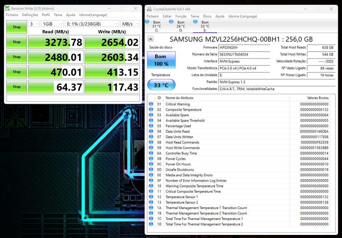Screen dimensions: 342x238
Task: Click the Bom 100 % health status button
Action: pyautogui.click(x=161, y=60)
